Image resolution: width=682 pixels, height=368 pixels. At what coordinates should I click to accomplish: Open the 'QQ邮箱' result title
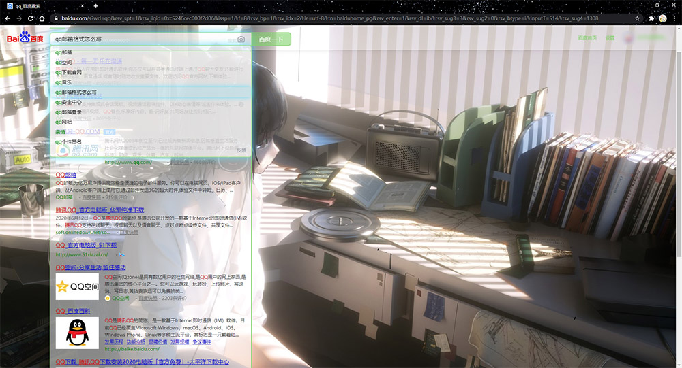click(66, 175)
